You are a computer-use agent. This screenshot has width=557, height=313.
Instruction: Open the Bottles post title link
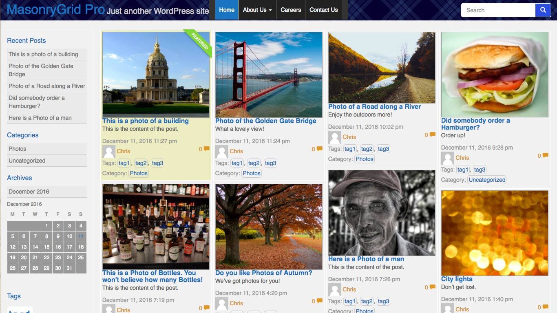(x=153, y=276)
